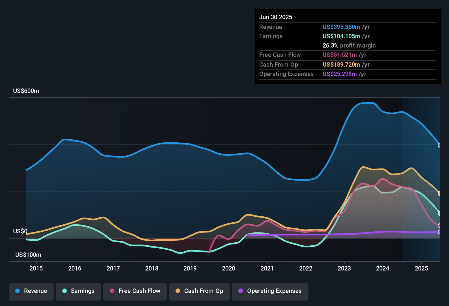Screen dimensions: 449x306
Task: Click the blue Revenue endpoint marker on chart
Action: pyautogui.click(x=439, y=145)
